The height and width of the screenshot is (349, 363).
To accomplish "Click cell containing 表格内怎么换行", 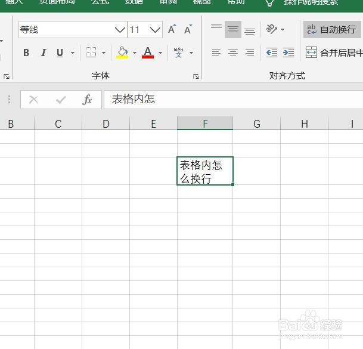I will click(x=205, y=171).
